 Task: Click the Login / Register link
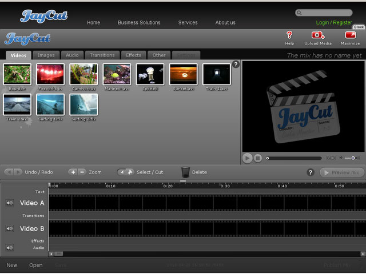[x=334, y=23]
